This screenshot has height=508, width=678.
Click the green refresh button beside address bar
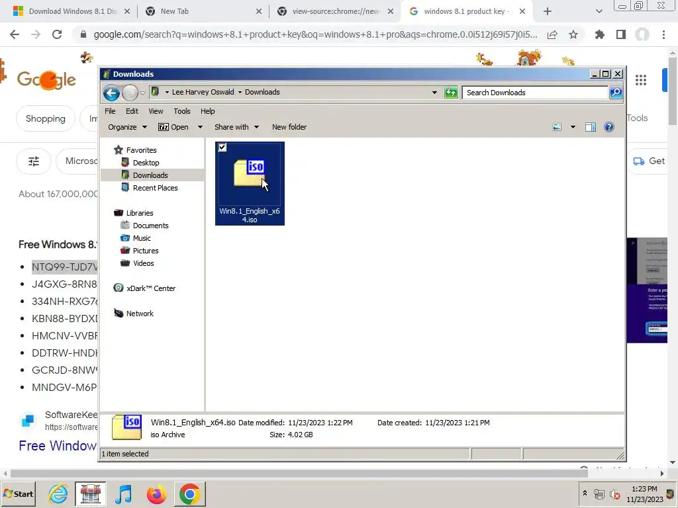pos(451,93)
